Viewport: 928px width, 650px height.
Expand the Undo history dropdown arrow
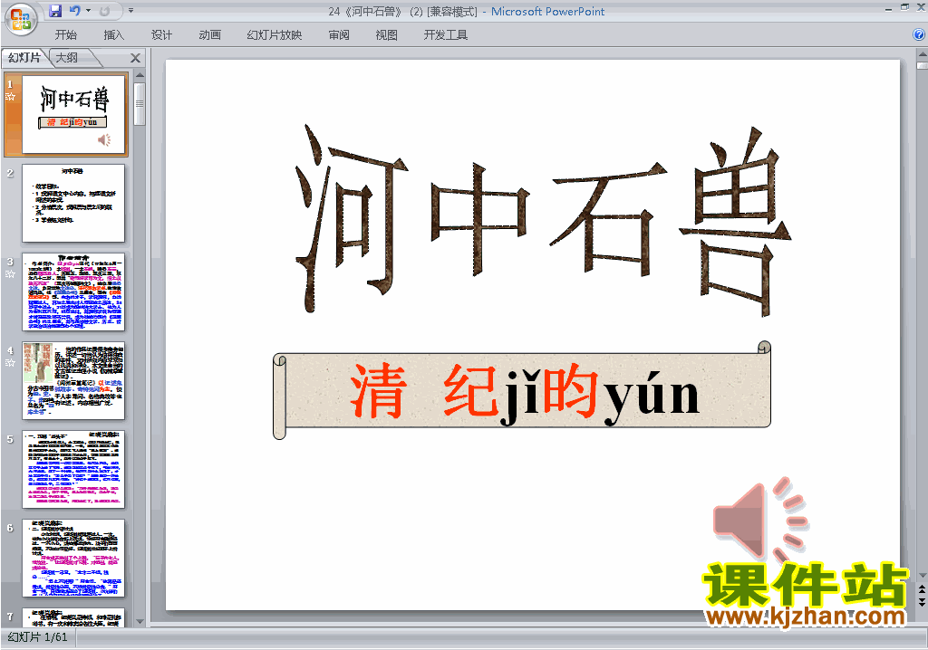click(x=88, y=11)
